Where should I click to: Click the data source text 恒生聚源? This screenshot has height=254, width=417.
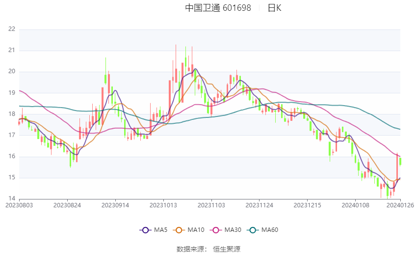click(227, 249)
